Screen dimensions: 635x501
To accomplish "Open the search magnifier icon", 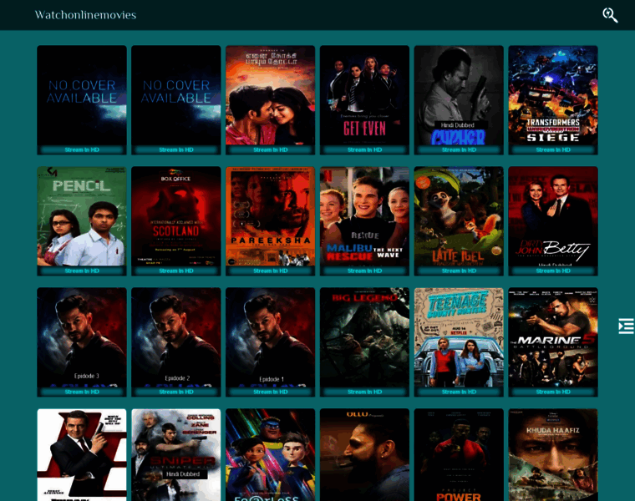I will 610,15.
